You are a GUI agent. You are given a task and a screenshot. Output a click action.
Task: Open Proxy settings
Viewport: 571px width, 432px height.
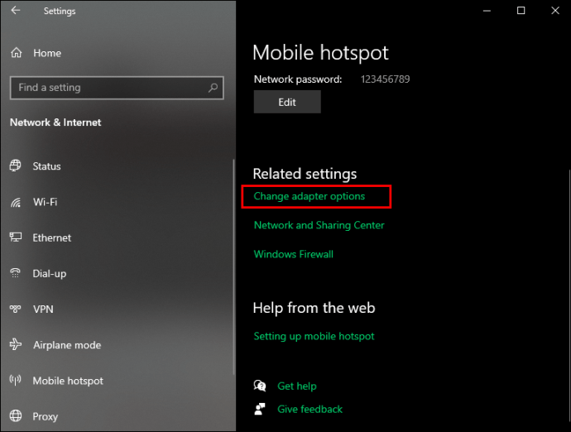(46, 417)
